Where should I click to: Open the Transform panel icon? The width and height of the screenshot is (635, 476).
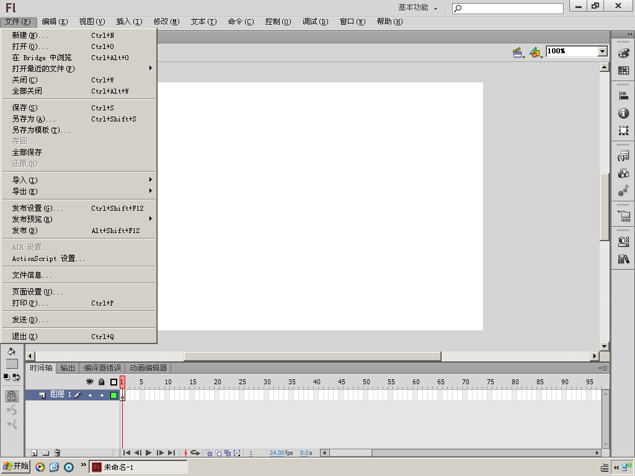pyautogui.click(x=624, y=130)
